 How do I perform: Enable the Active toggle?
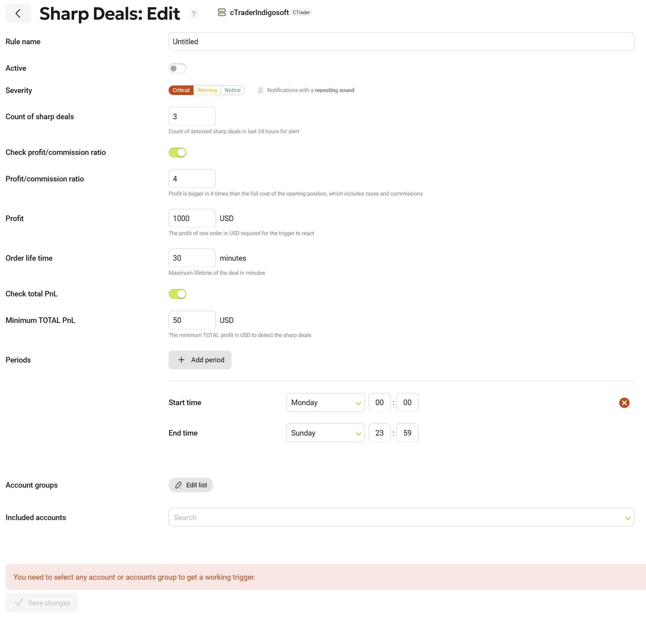point(177,68)
